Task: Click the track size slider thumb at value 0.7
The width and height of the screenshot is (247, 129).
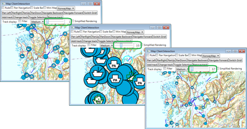Action: pos(192,69)
